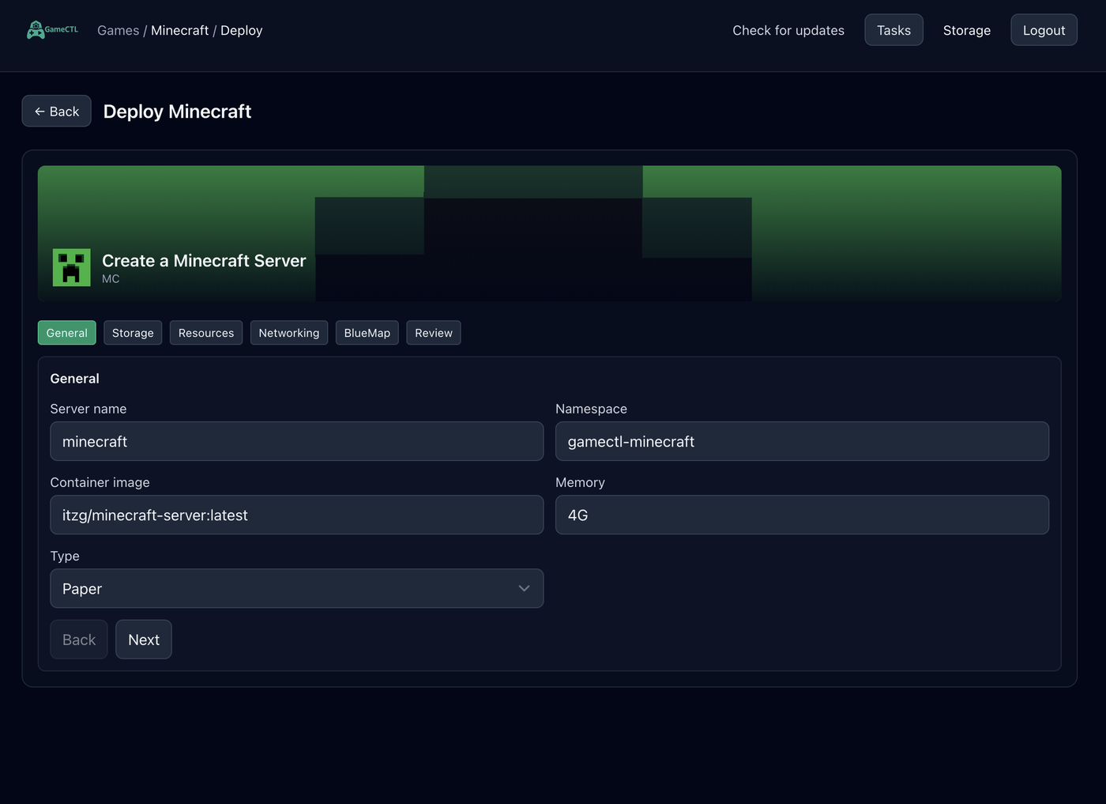Click the Container image label
This screenshot has width=1106, height=804.
coord(100,482)
